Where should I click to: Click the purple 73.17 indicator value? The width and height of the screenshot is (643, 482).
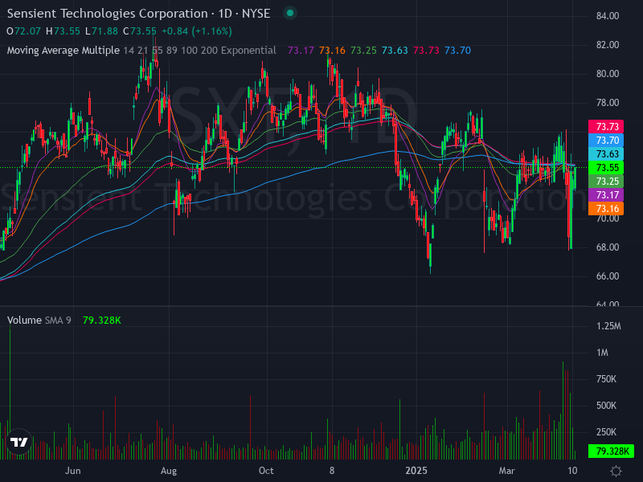click(x=301, y=51)
